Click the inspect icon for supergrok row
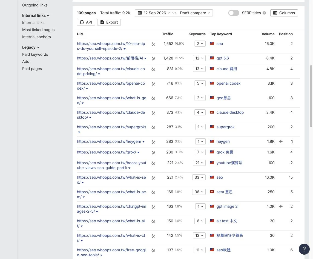Viewport: 313px width, 259px height. coord(153,127)
